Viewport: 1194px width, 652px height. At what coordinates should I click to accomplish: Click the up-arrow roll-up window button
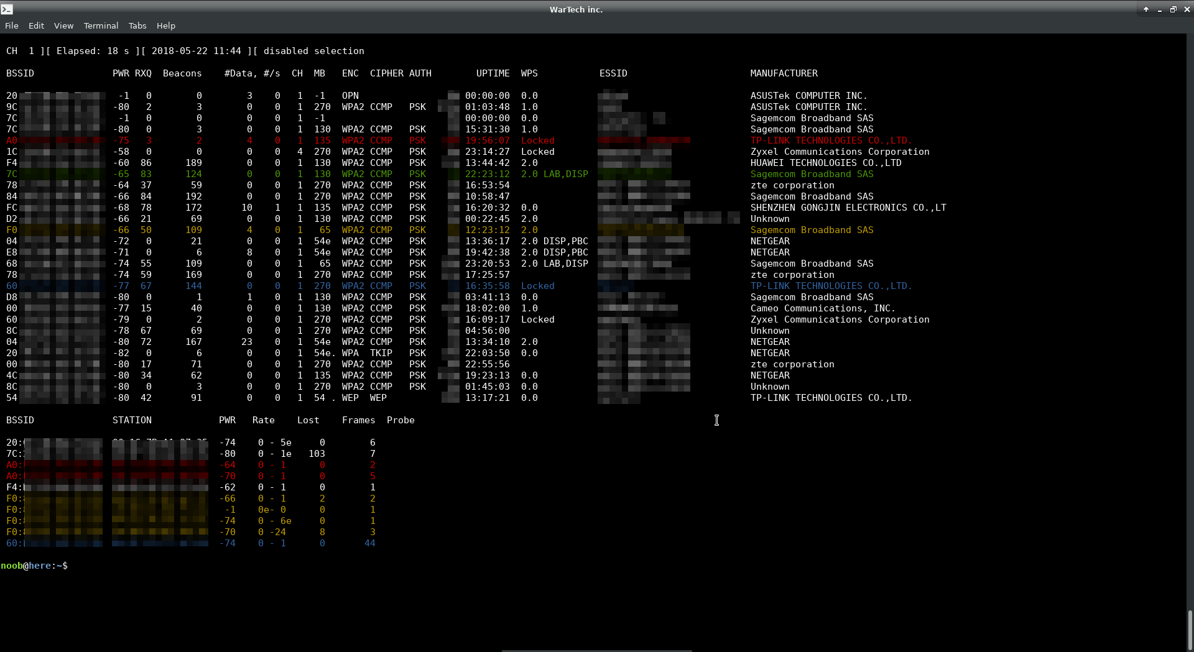[1145, 9]
